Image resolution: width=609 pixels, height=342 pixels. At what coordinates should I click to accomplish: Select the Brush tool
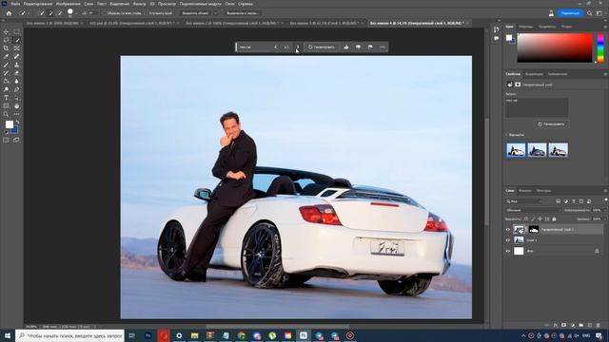tap(6, 65)
